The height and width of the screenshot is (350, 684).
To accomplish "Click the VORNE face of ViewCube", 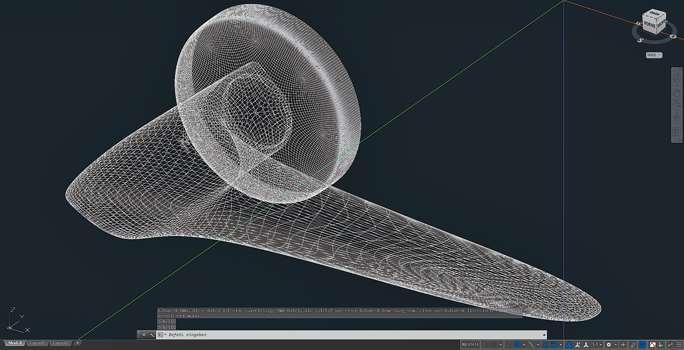I will [649, 24].
